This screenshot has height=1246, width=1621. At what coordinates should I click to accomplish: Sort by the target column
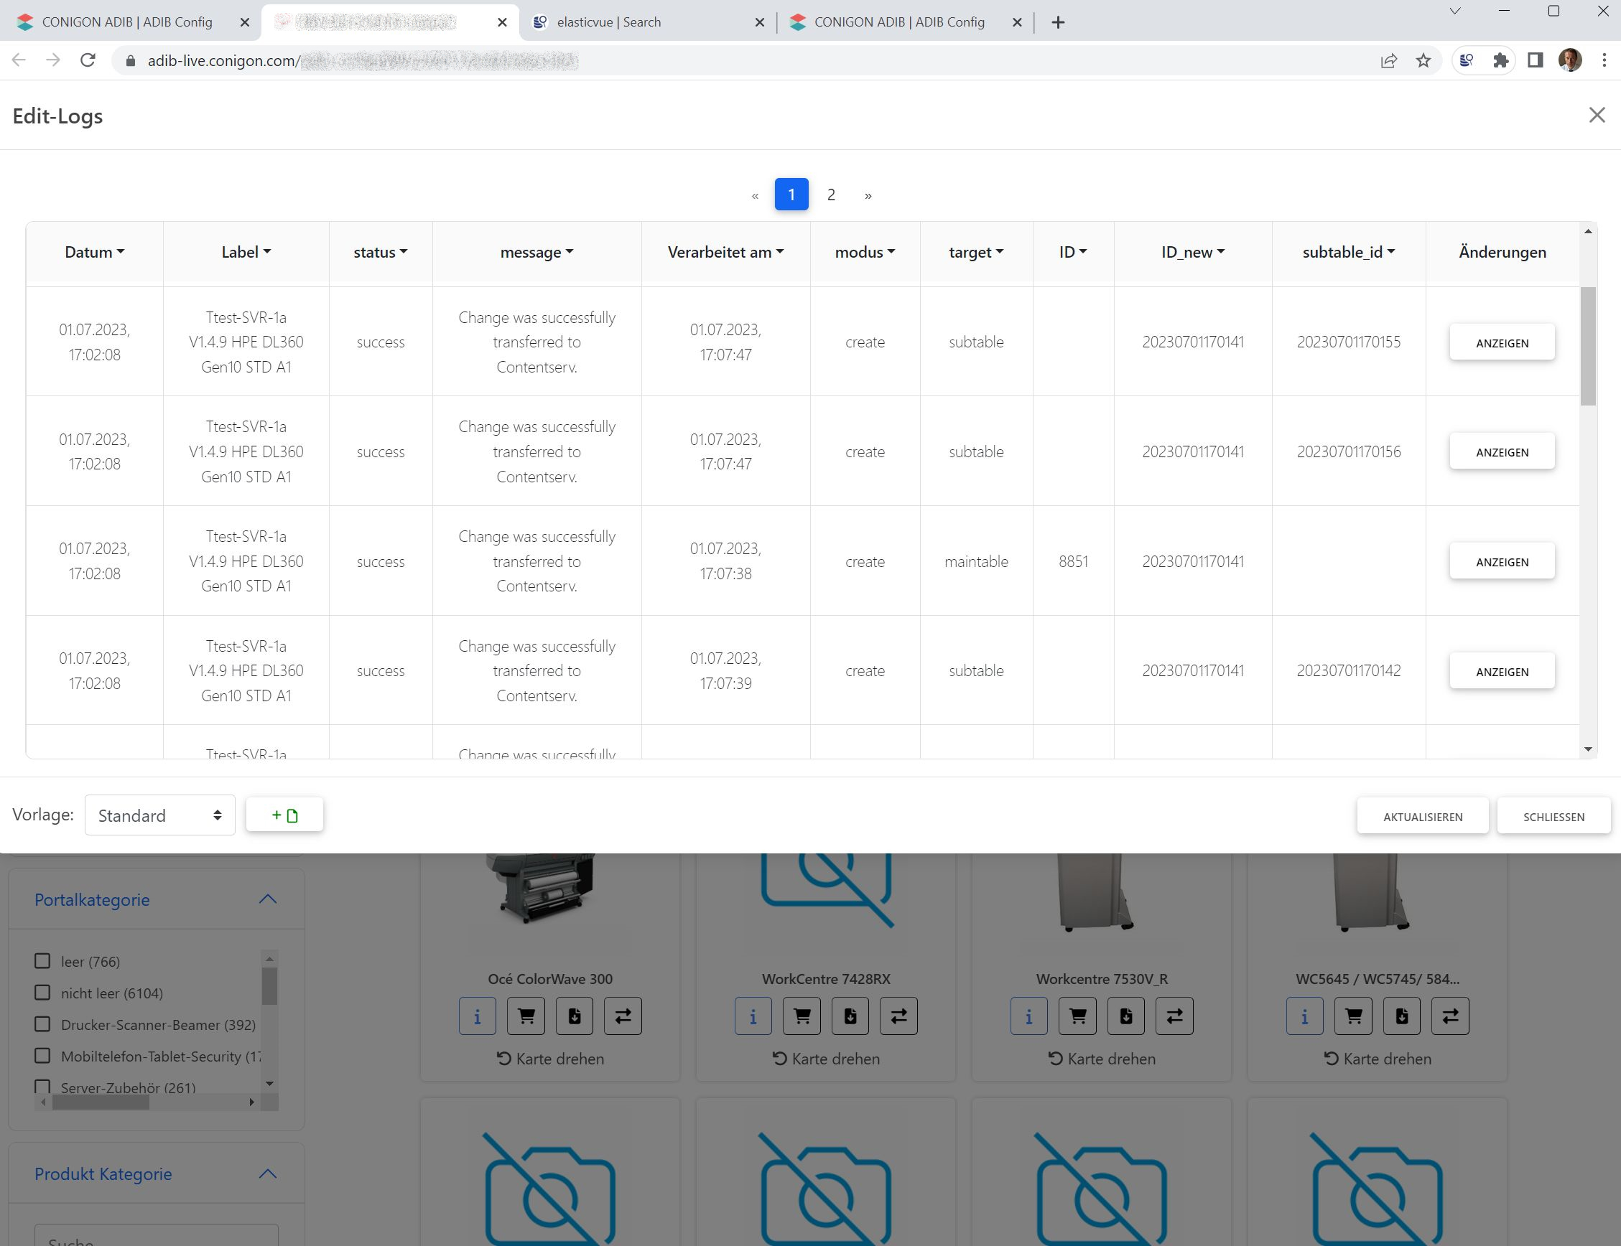pyautogui.click(x=976, y=252)
